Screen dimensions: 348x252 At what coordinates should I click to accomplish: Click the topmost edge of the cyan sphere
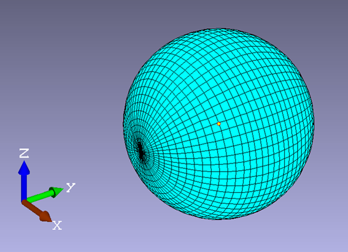click(x=218, y=29)
